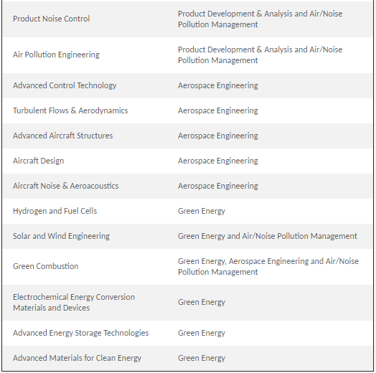Click the Aircraft Design course entry
The width and height of the screenshot is (376, 373).
pos(38,161)
